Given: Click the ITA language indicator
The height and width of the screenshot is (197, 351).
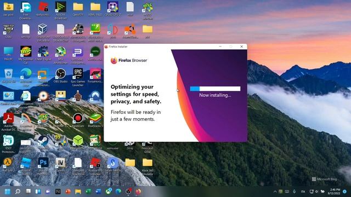Looking at the screenshot, I should [303, 192].
